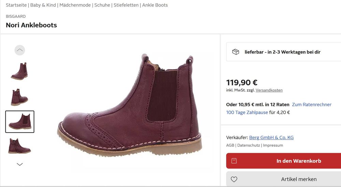Screen dimensions: 341x187
Task: Select the fourth boot thumbnail
Action: click(19, 146)
